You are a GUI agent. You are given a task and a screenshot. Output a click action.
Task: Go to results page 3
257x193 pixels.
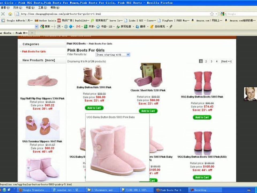tap(211, 61)
